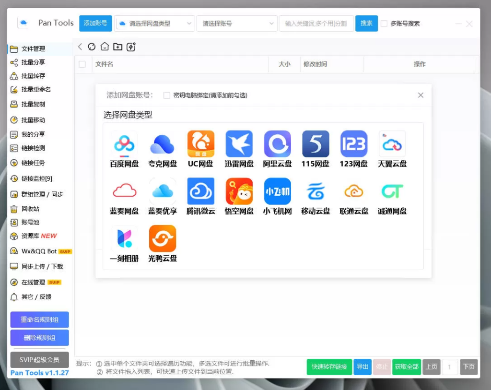Select 一刻相册 album icon

tap(124, 238)
